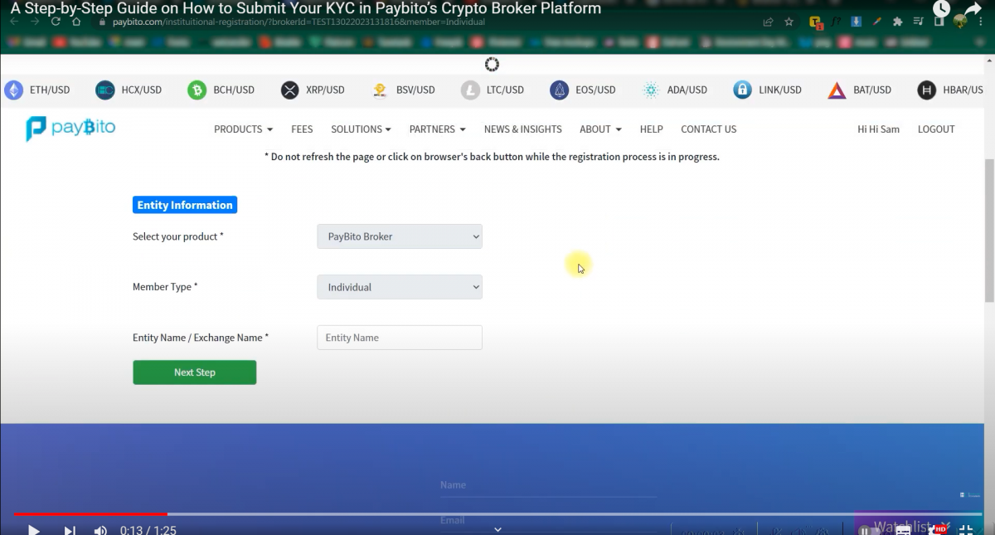The height and width of the screenshot is (535, 995).
Task: Open CONTACT US page
Action: point(709,129)
